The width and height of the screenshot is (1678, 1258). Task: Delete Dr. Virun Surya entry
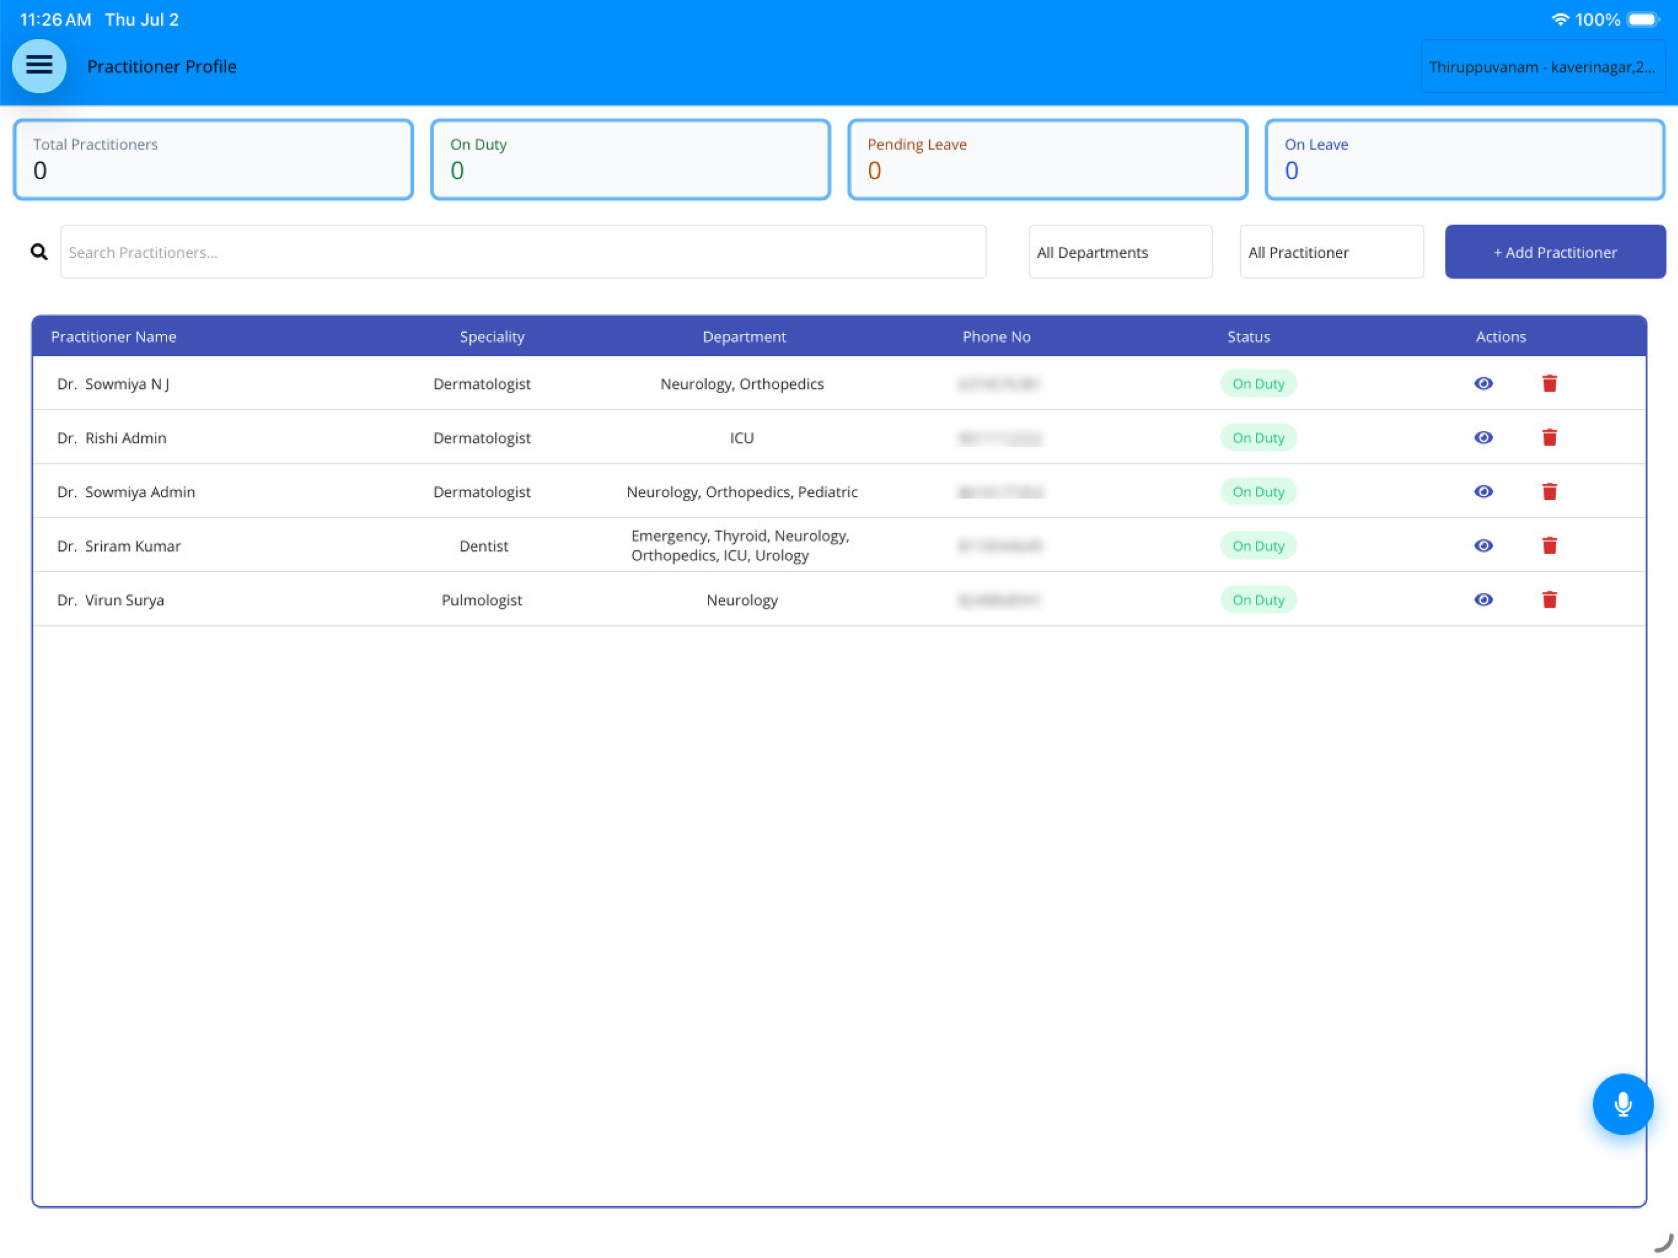(1549, 600)
